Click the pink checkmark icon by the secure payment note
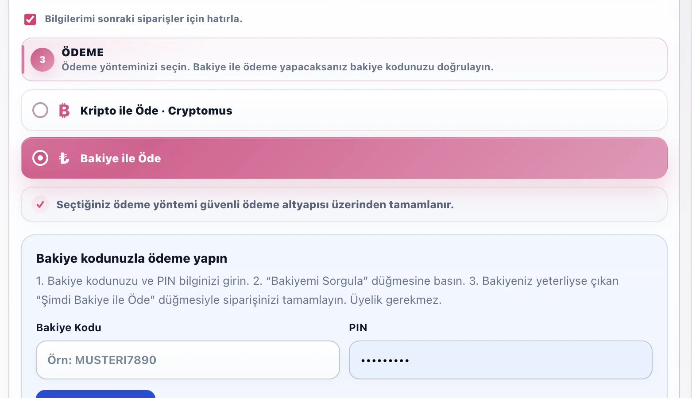 pyautogui.click(x=40, y=204)
